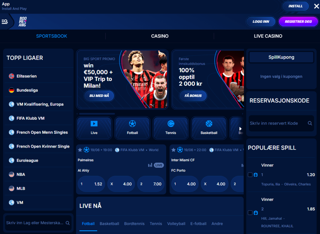The width and height of the screenshot is (320, 234).
Task: Click globe icon beside VM Kvalifisering, Europa
Action: point(12,104)
